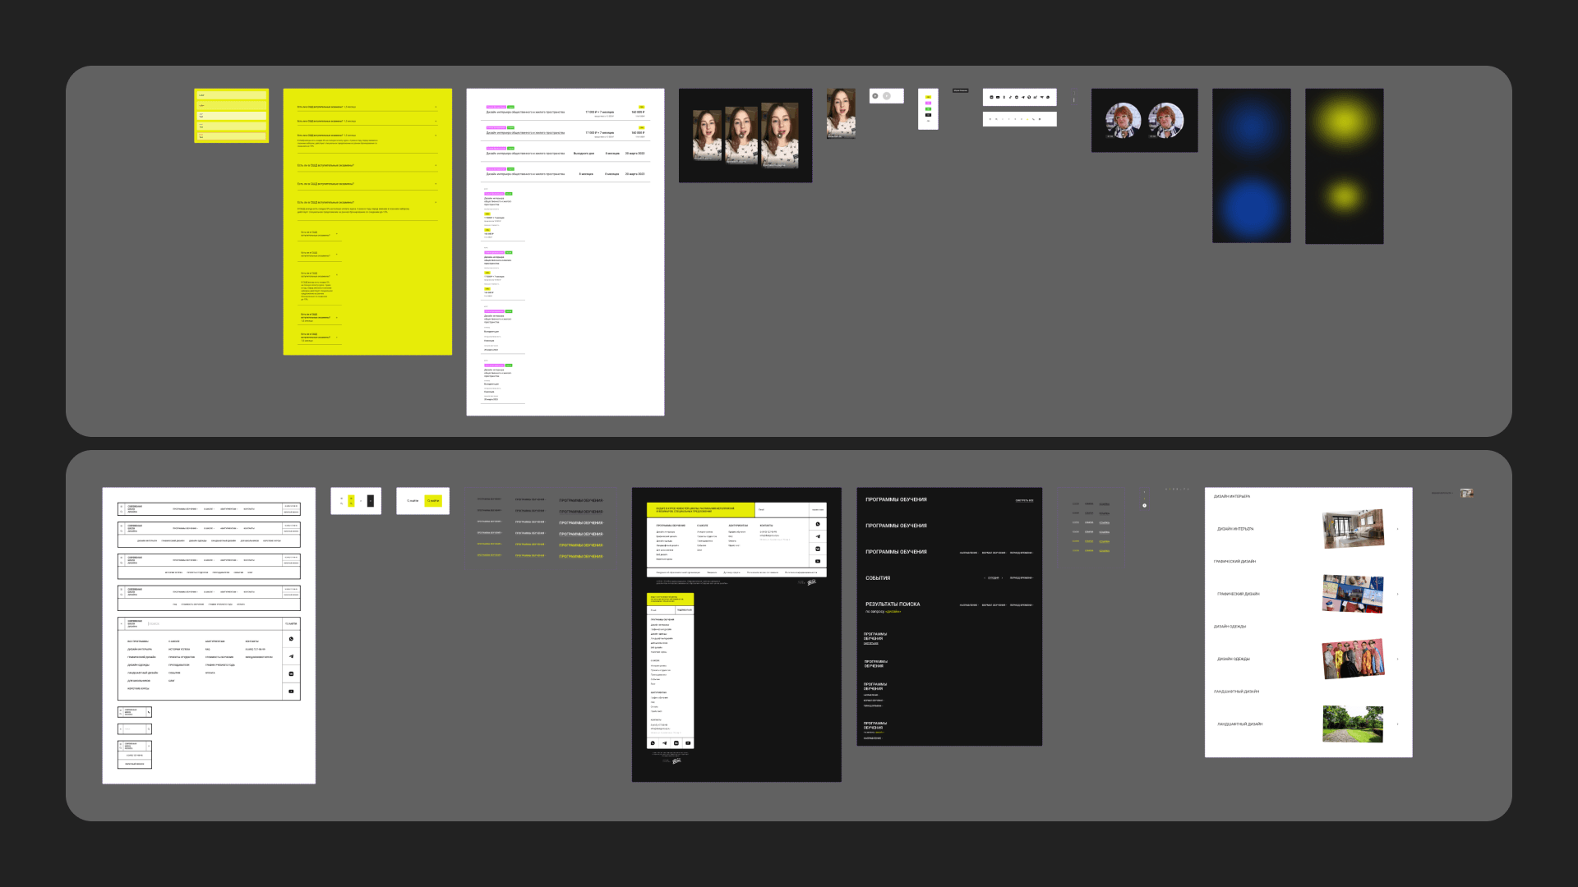Click "Контакты" in topmost header nav

pyautogui.click(x=249, y=509)
